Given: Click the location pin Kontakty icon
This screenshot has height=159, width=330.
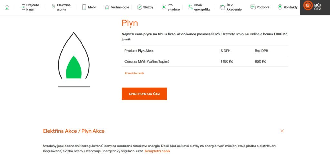Looking at the screenshot, I should 280,7.
